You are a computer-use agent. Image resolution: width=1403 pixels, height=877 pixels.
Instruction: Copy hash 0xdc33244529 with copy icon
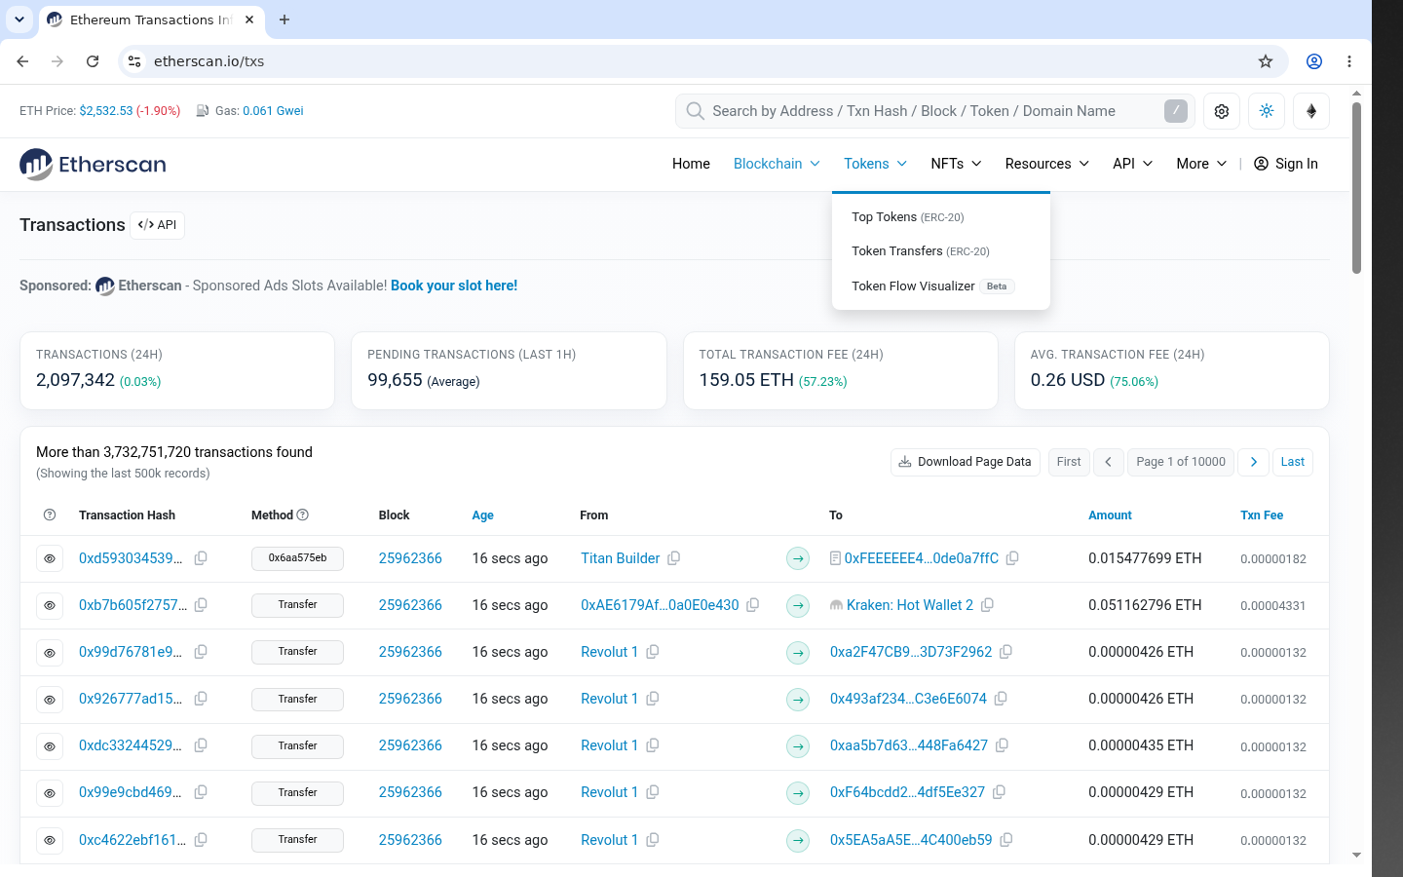click(201, 745)
